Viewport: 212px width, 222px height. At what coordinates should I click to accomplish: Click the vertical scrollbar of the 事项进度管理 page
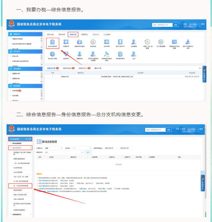pos(206,163)
